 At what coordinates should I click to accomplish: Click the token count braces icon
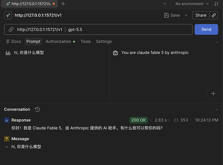point(176,120)
